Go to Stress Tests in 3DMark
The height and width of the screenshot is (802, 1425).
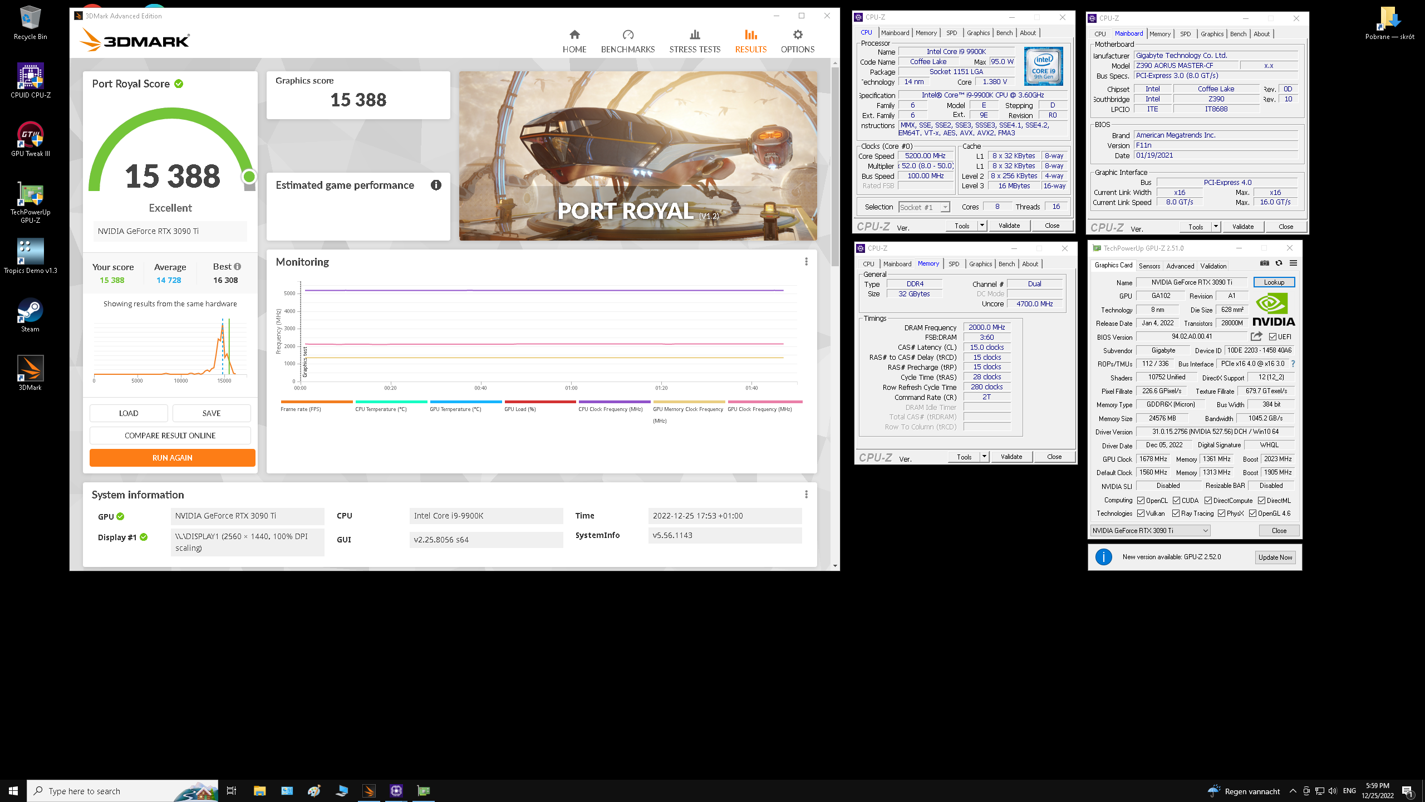tap(695, 42)
